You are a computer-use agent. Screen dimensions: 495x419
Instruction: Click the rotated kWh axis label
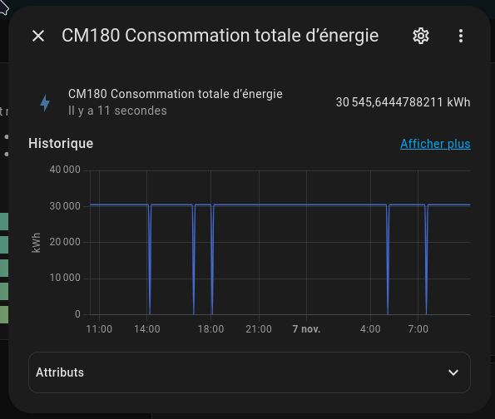pos(37,243)
